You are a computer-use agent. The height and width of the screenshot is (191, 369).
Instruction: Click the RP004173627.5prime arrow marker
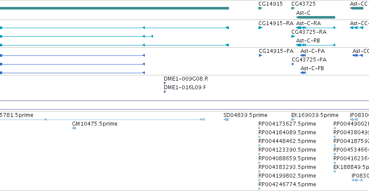tap(259, 128)
